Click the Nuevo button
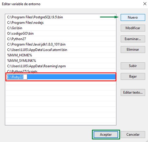148x142 pixels. pyautogui.click(x=133, y=17)
